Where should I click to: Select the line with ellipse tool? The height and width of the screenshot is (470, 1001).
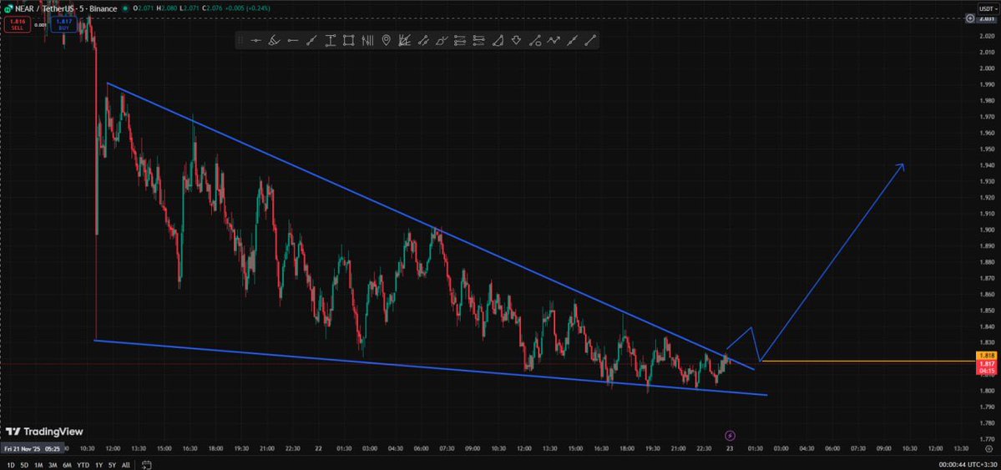click(535, 41)
